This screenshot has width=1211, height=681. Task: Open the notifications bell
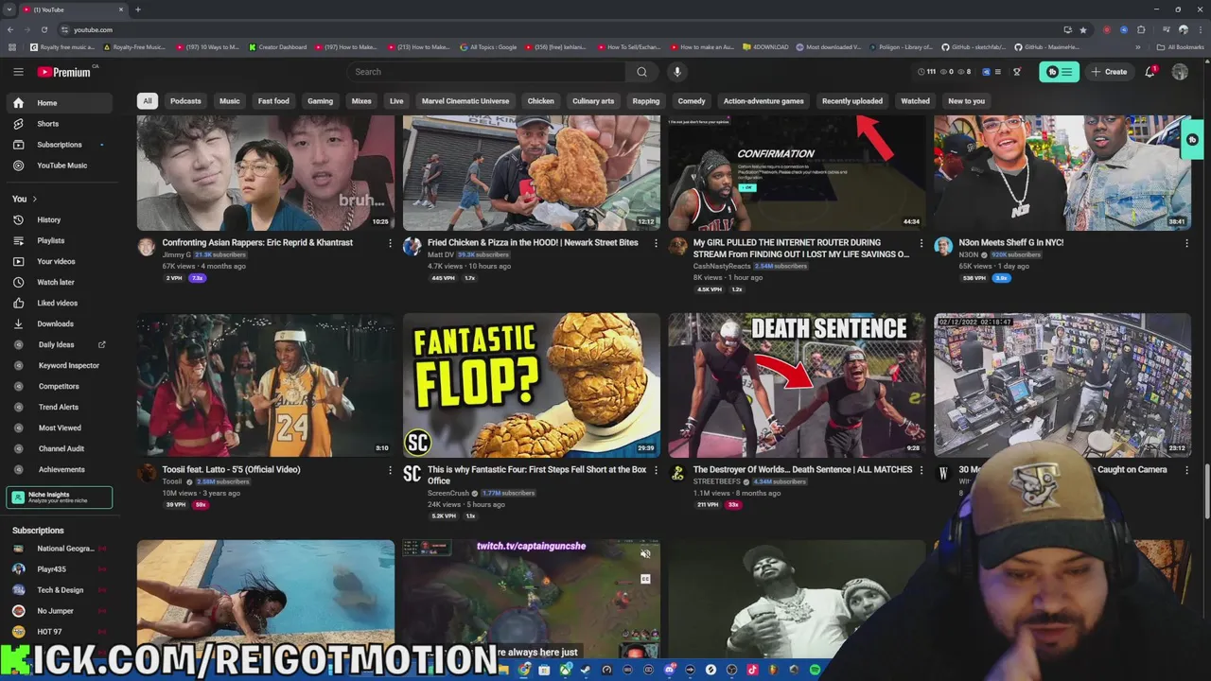[x=1150, y=72]
